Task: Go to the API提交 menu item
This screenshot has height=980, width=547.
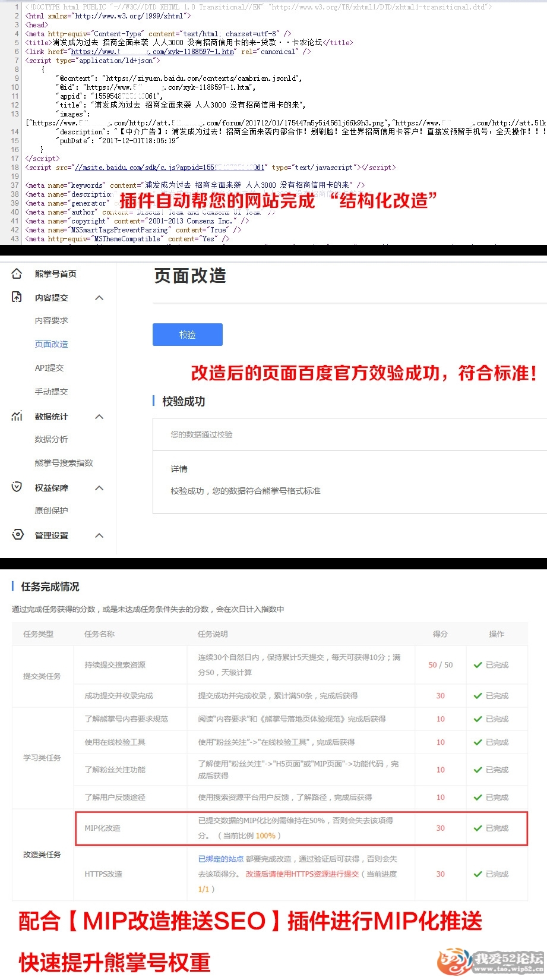Action: (49, 368)
